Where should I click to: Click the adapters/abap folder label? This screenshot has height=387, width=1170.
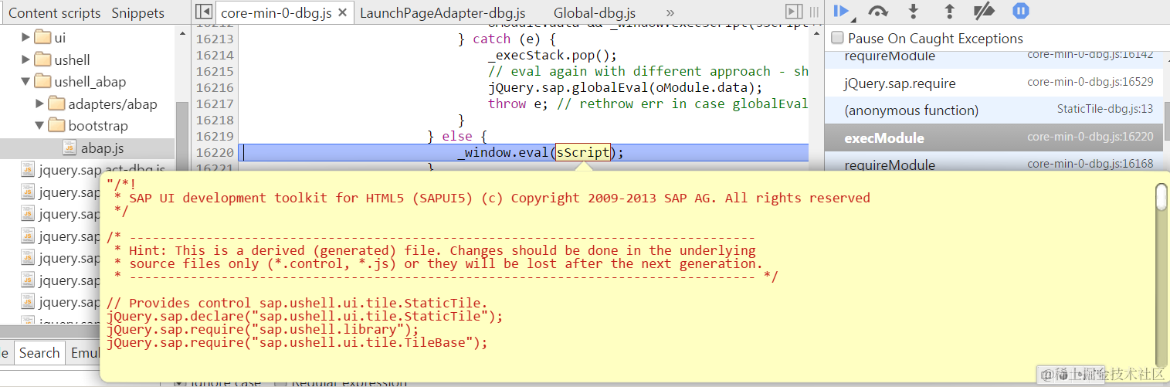coord(113,104)
